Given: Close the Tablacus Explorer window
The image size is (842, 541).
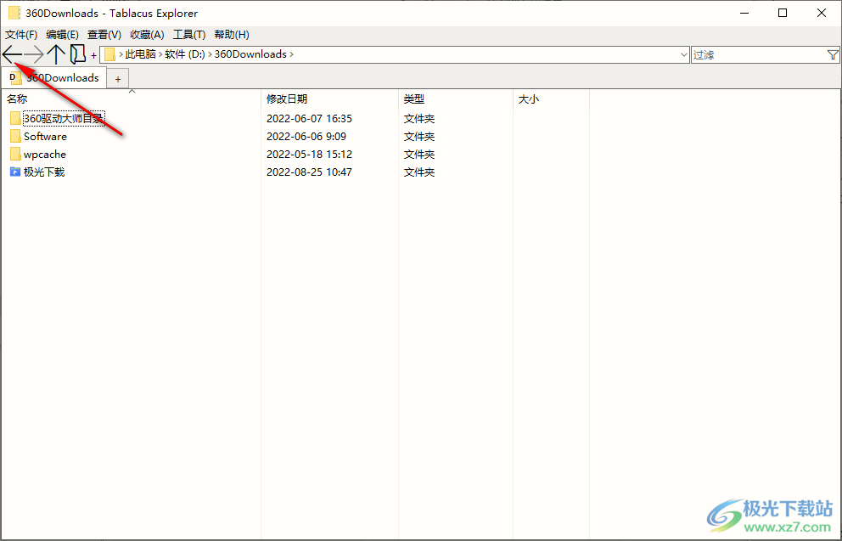Looking at the screenshot, I should [822, 13].
